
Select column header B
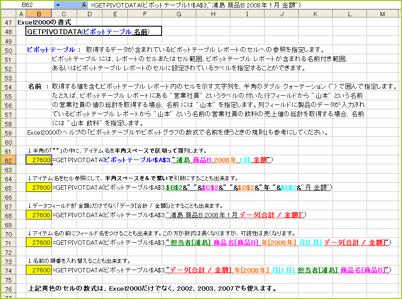(x=39, y=14)
